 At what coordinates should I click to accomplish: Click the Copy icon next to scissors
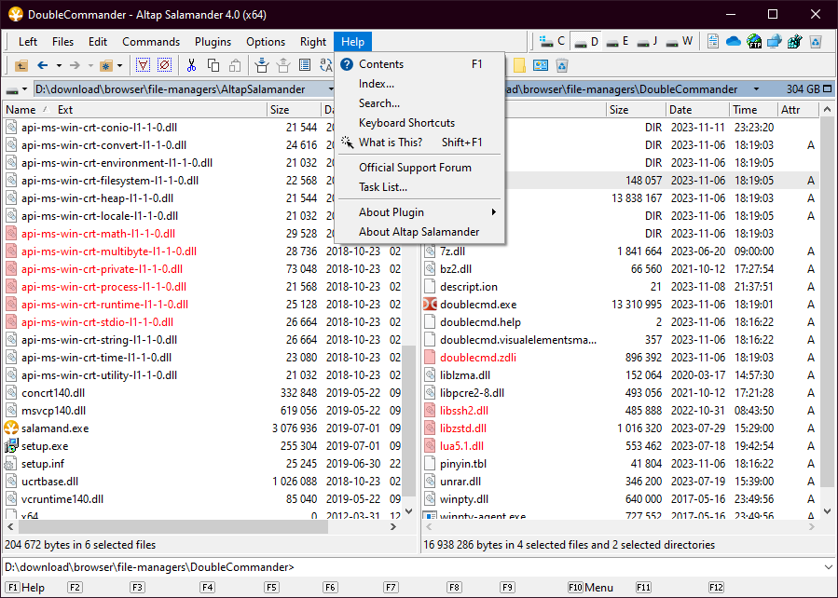point(213,65)
